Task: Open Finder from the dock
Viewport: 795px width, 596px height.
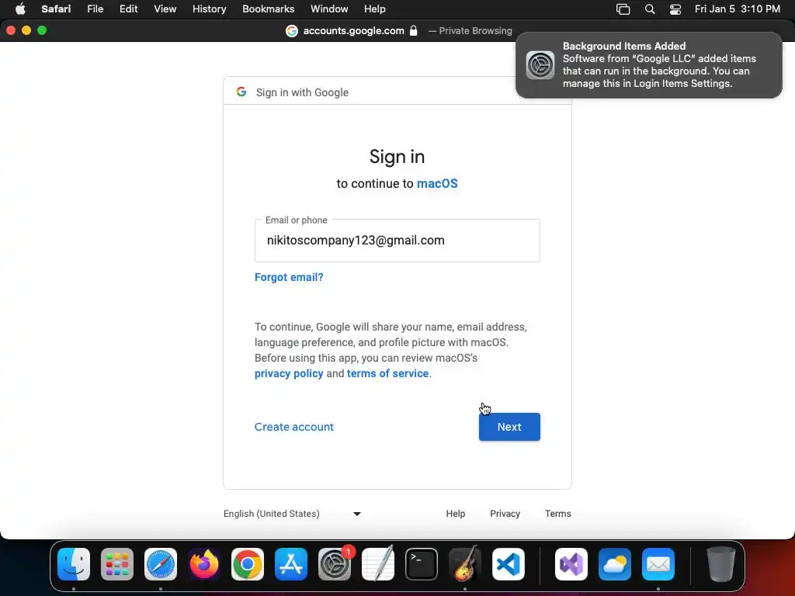Action: pos(74,564)
